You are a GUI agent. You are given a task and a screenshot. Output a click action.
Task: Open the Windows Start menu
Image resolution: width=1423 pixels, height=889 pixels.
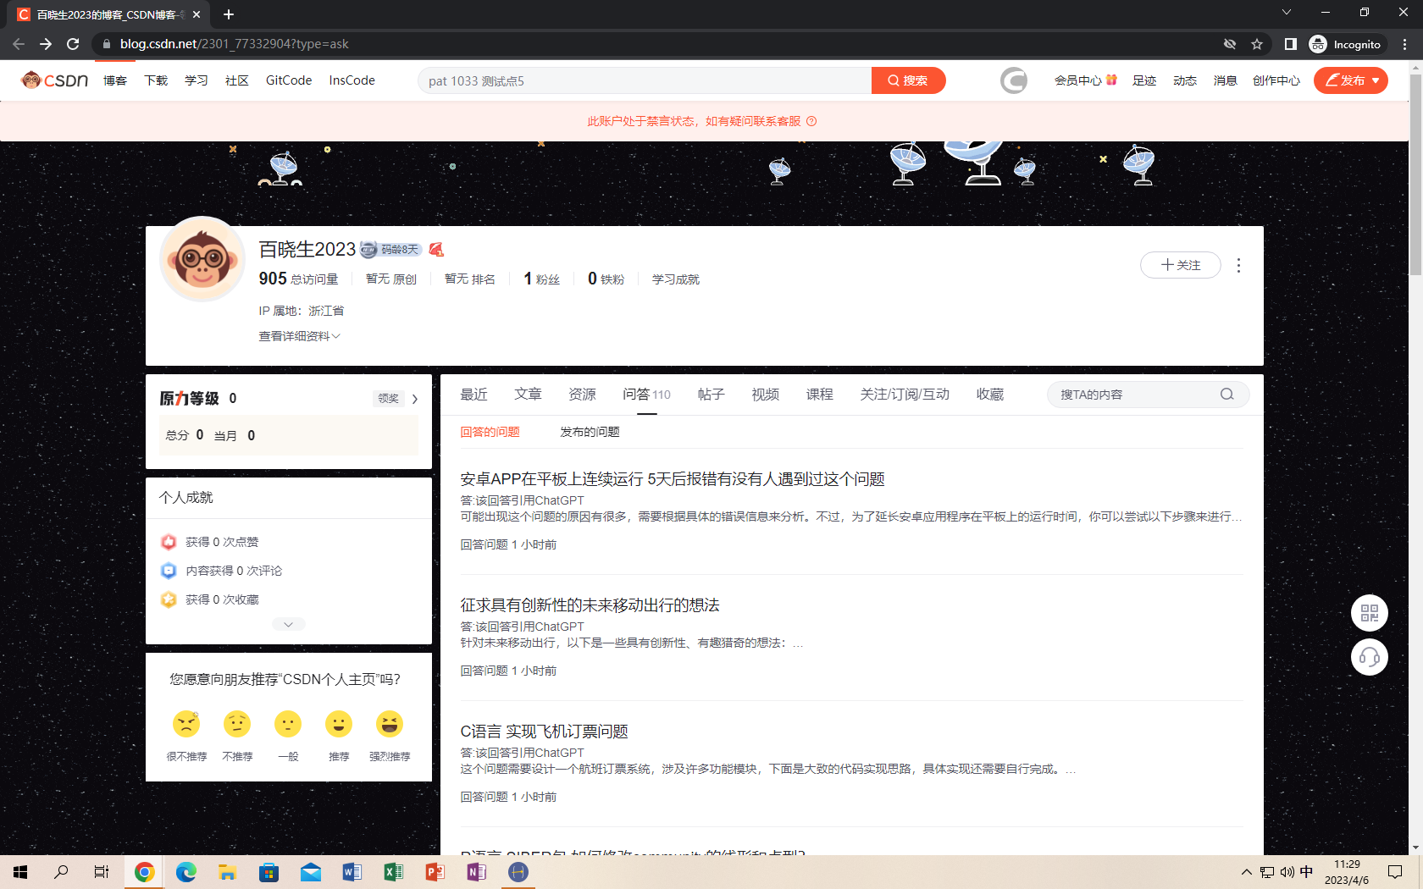[20, 872]
